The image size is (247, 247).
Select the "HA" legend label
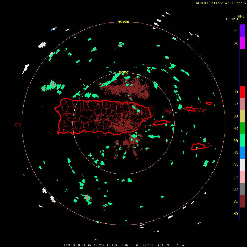(235, 92)
